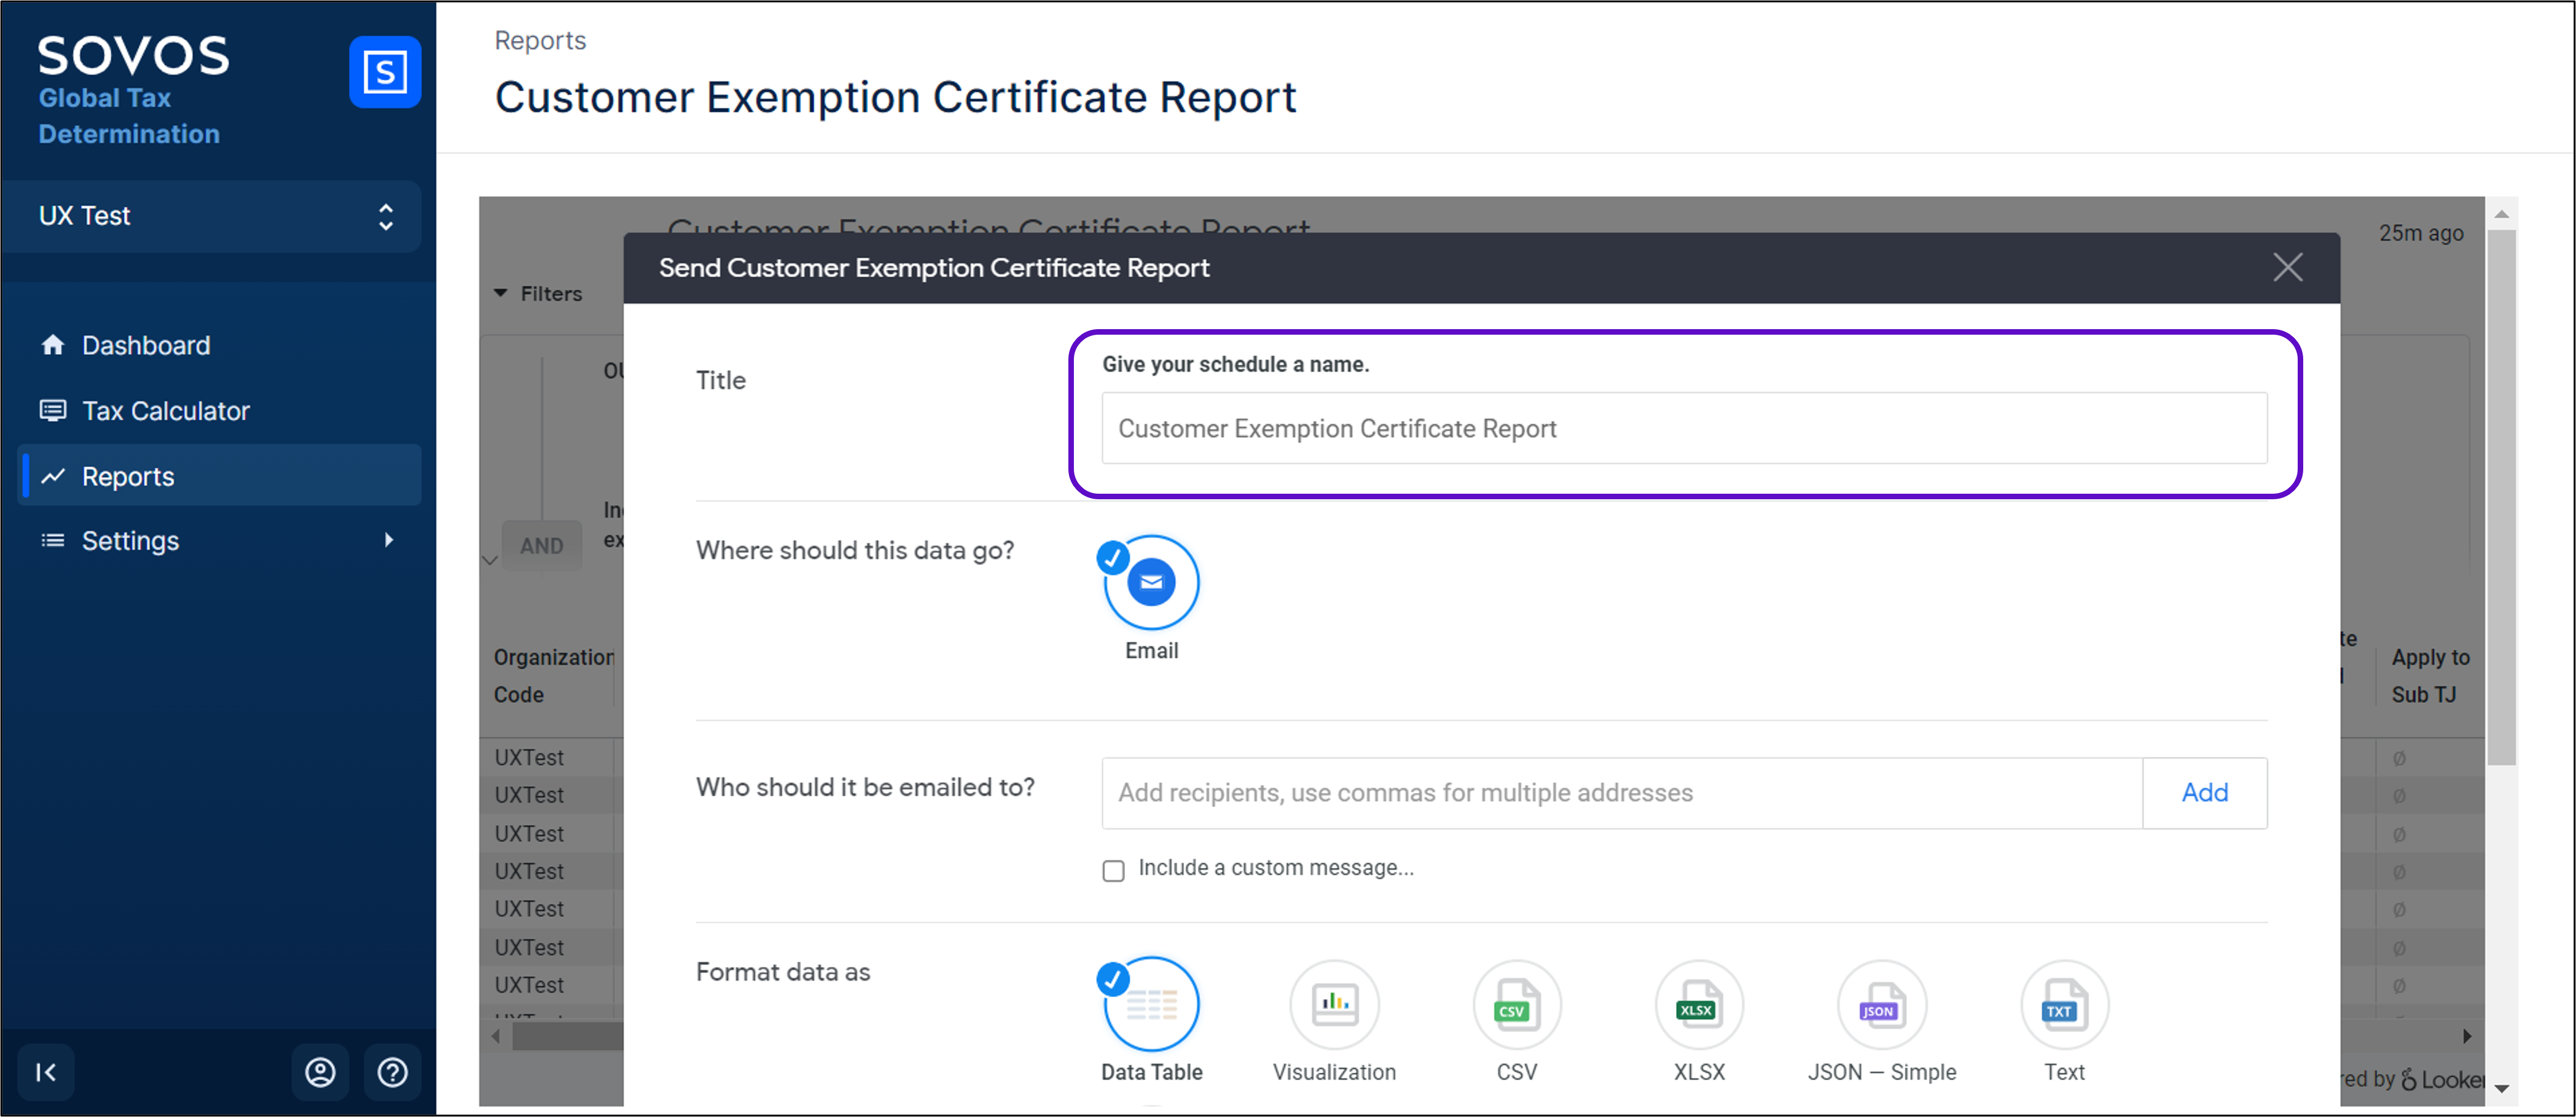Open Dashboard from sidebar
This screenshot has width=2576, height=1117.
(146, 346)
